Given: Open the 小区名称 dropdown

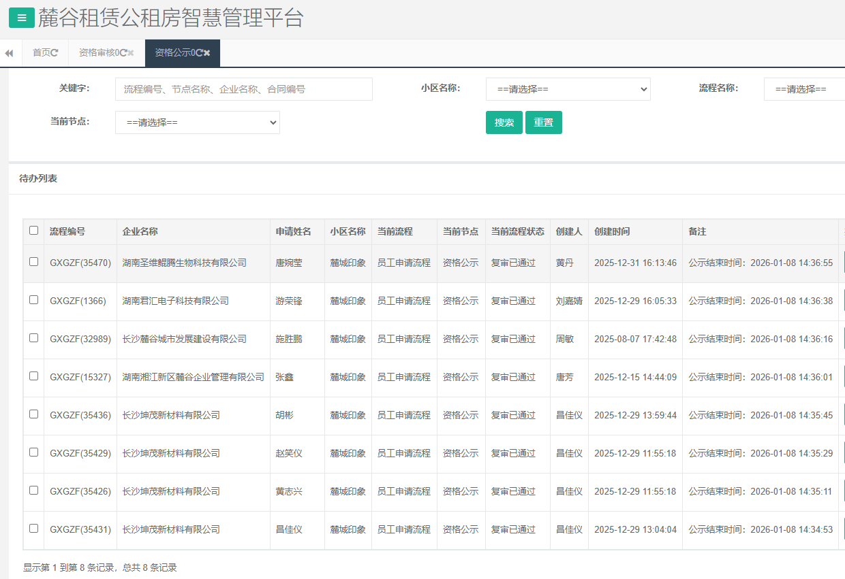Looking at the screenshot, I should (568, 88).
